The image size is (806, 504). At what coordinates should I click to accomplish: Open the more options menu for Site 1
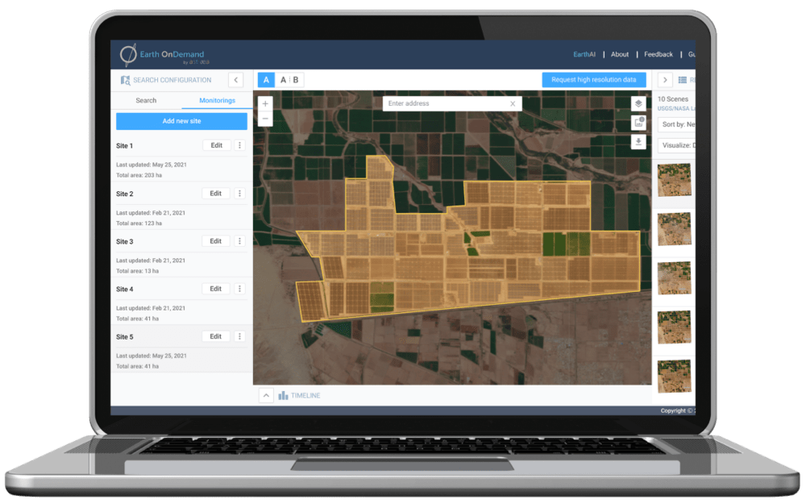pyautogui.click(x=239, y=146)
